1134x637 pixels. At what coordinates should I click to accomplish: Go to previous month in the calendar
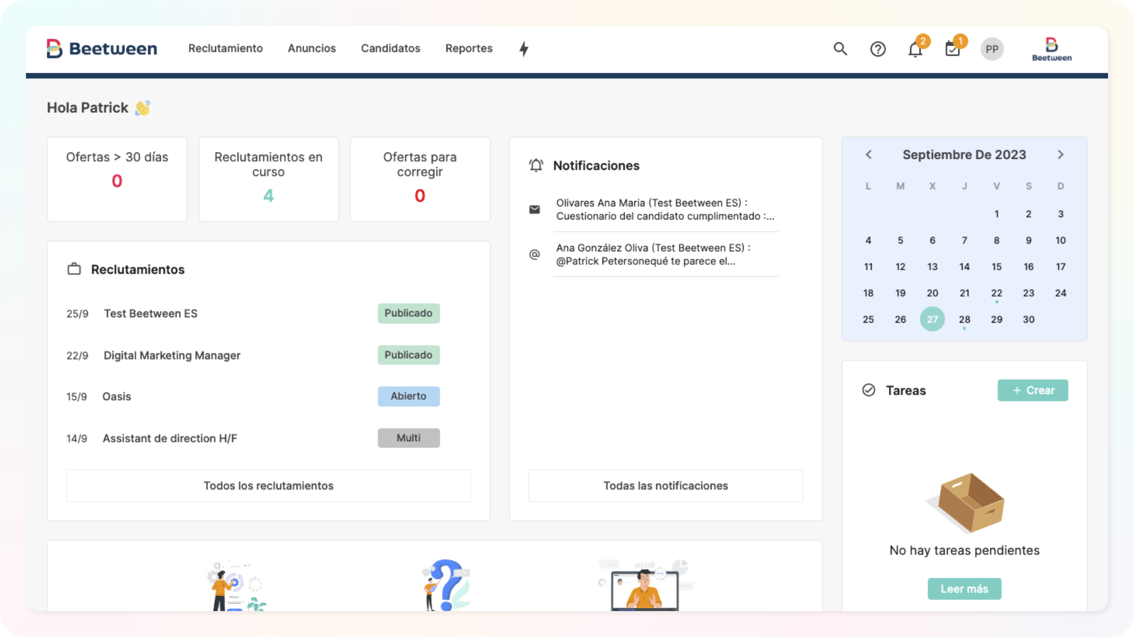coord(868,155)
